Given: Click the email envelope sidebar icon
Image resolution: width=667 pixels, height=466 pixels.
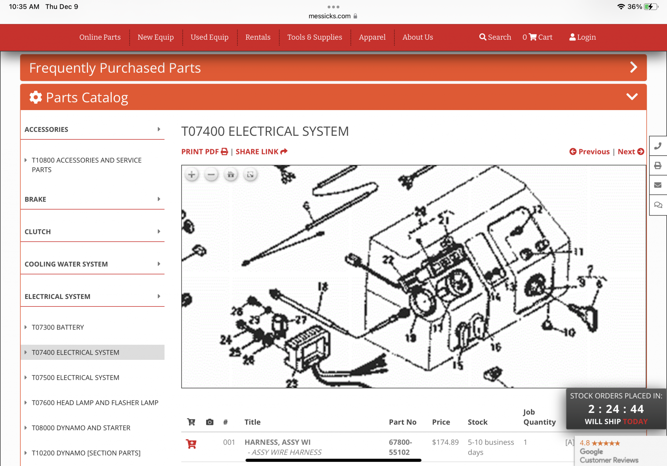Looking at the screenshot, I should coord(658,185).
